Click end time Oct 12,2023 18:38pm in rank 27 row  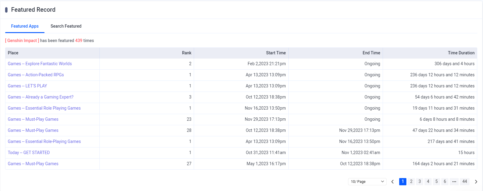click(x=360, y=164)
